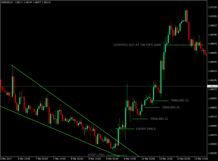Click the long red candle near the stop loss low
This screenshot has height=161, width=218.
[117, 144]
